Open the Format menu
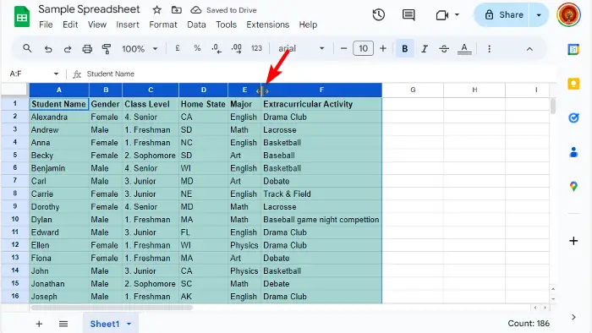592x333 pixels. (x=163, y=25)
